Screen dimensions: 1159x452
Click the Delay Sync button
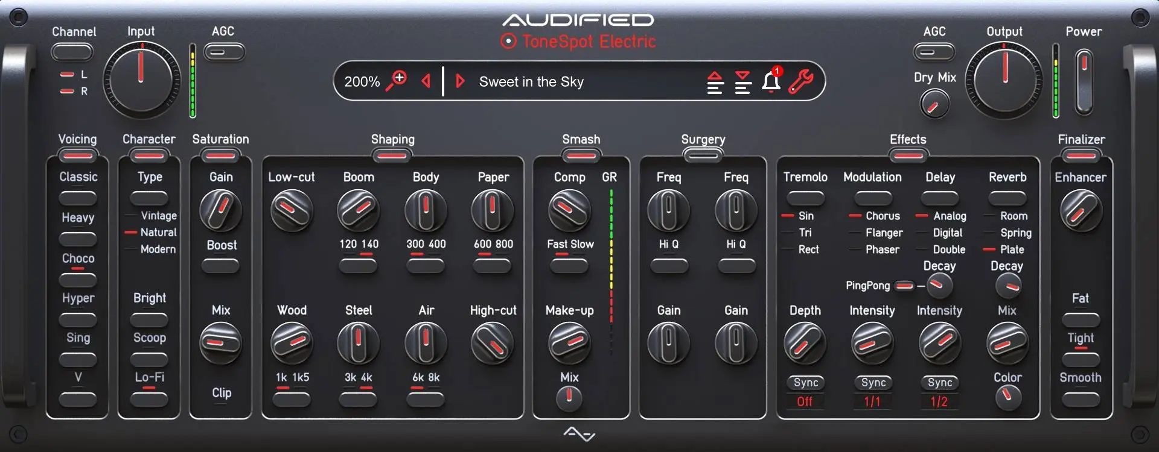(940, 383)
